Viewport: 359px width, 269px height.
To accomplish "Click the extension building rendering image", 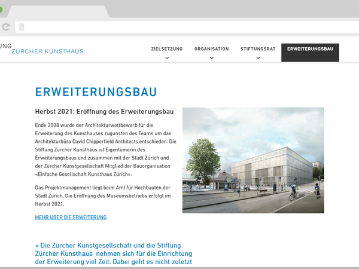I will tap(253, 160).
